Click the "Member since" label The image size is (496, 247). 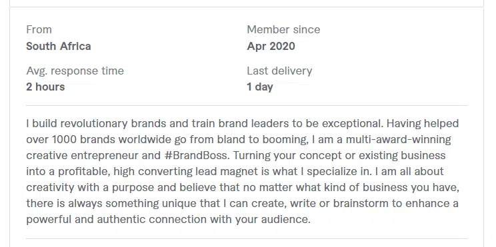tap(283, 30)
